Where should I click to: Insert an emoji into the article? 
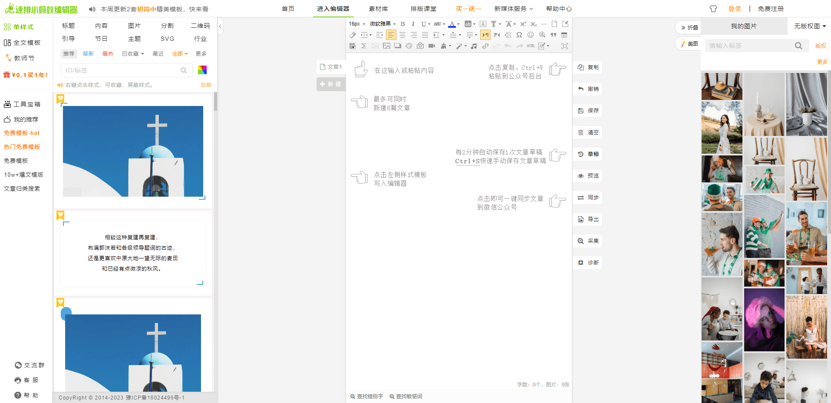pyautogui.click(x=531, y=35)
